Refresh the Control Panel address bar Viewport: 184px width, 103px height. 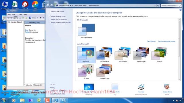click(158, 6)
